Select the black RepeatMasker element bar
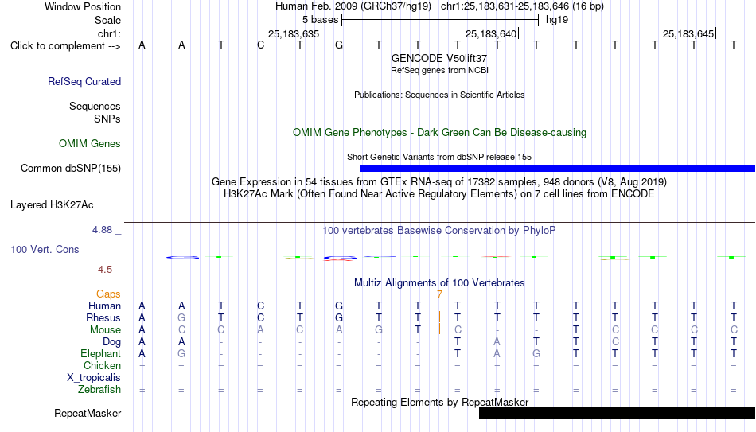Screen dimensions: 756x432 pos(618,413)
